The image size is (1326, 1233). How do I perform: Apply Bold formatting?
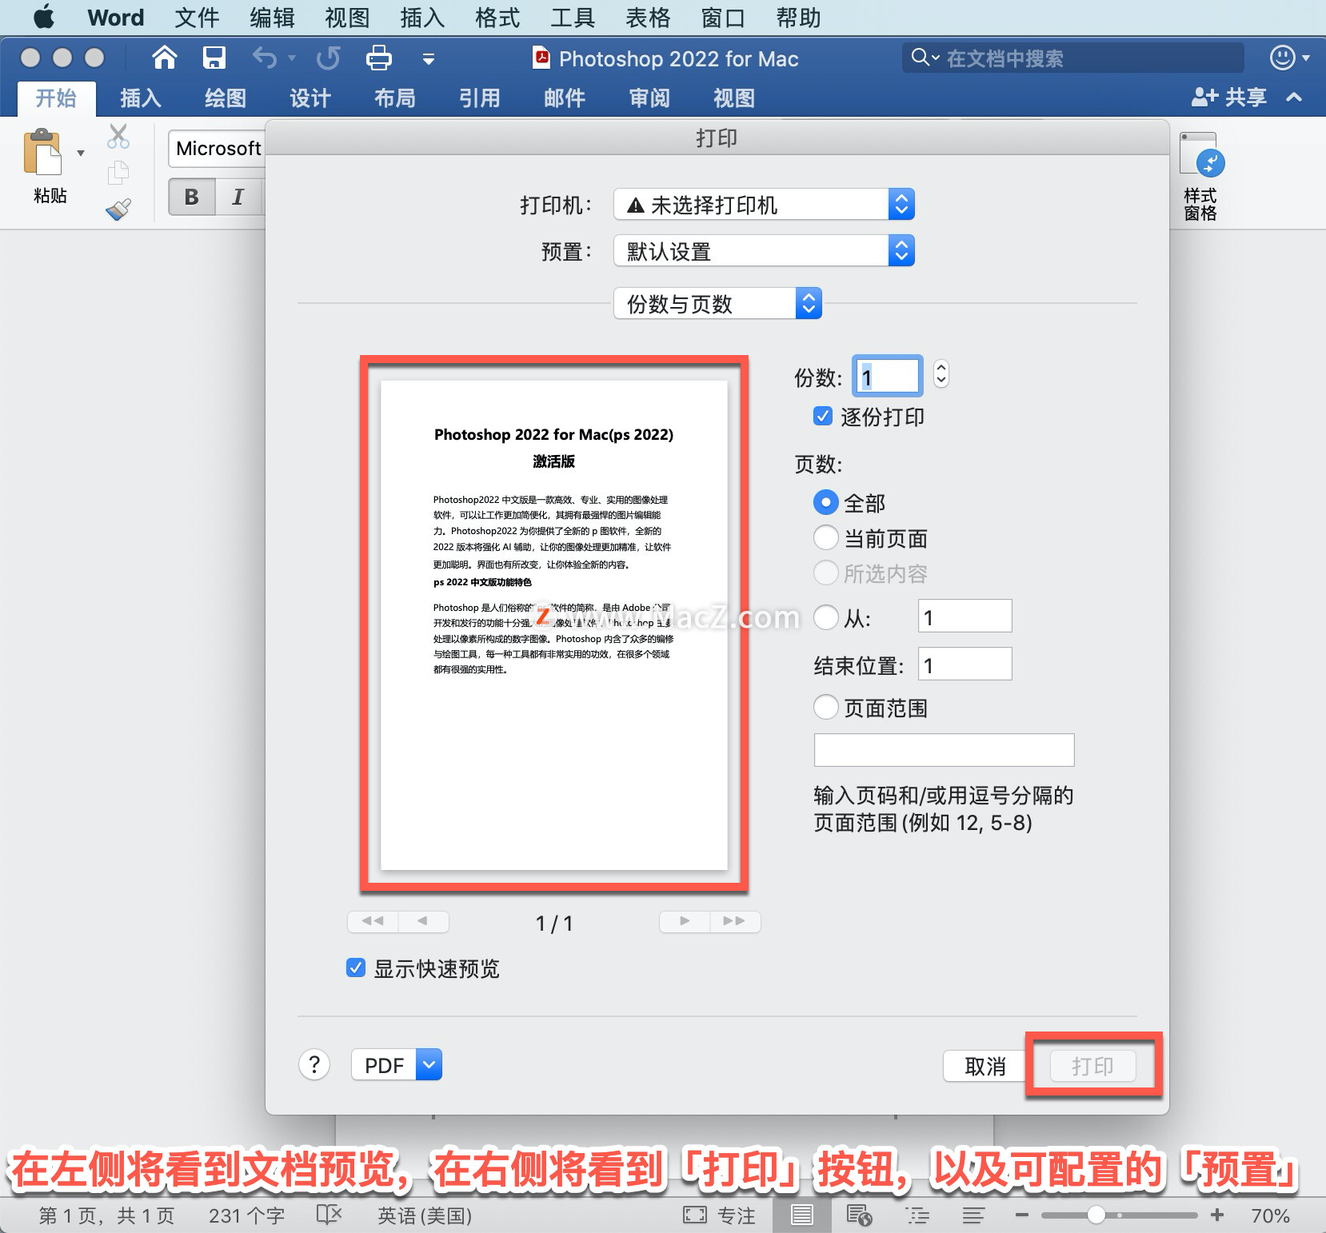coord(192,197)
